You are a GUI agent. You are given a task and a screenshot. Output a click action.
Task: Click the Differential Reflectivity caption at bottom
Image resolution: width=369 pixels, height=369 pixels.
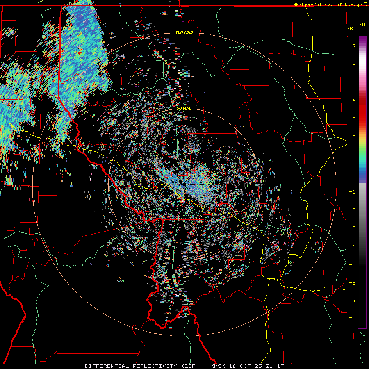184,366
